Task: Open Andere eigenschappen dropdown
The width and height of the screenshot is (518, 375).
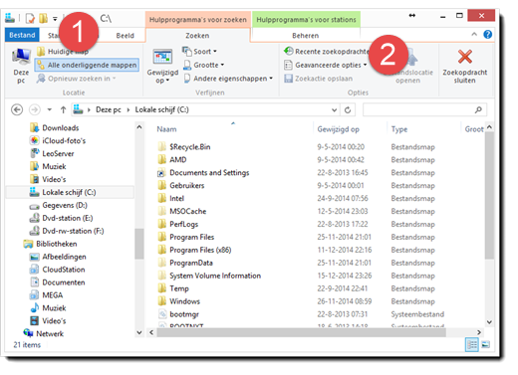Action: [x=228, y=79]
